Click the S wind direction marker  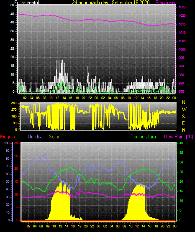[x=183, y=117]
